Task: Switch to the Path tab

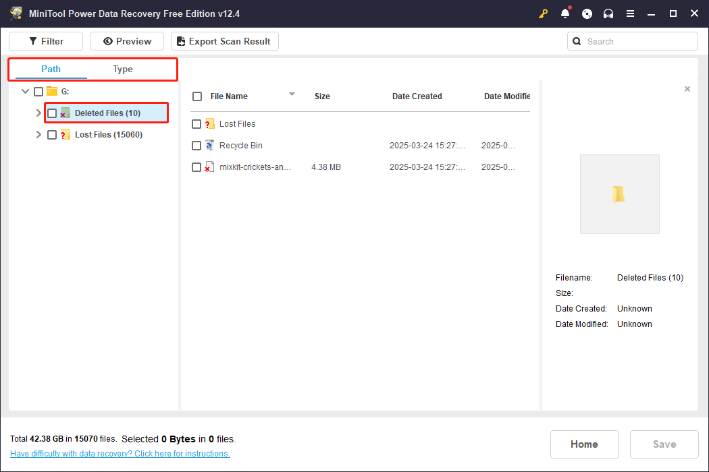Action: [51, 69]
